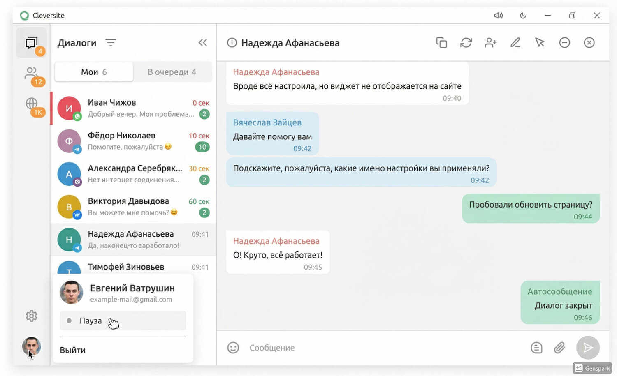617x376 pixels.
Task: Select the Надежда Афанасьева dialog row
Action: coord(133,240)
